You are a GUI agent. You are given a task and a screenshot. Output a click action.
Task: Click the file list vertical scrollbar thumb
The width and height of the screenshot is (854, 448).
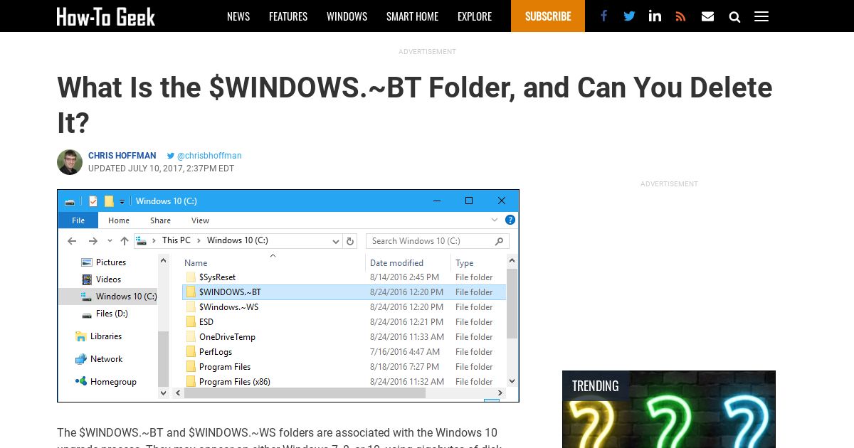(x=512, y=304)
